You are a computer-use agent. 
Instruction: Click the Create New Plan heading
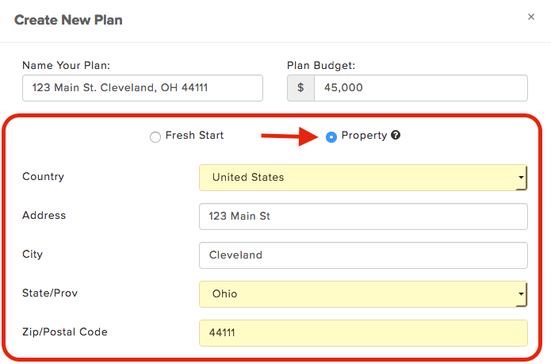click(68, 20)
